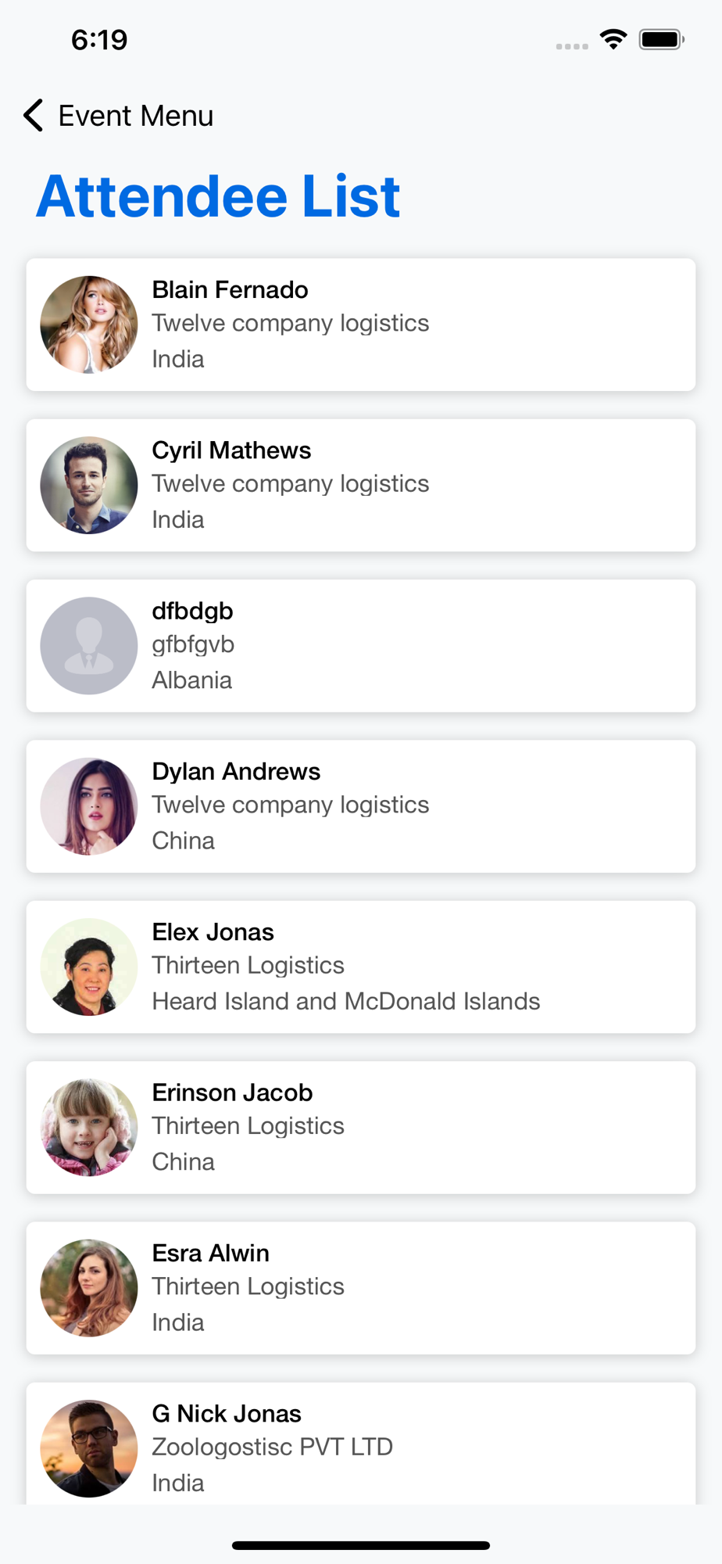
Task: Open Erinson Jacob's profile picture
Action: (89, 1127)
